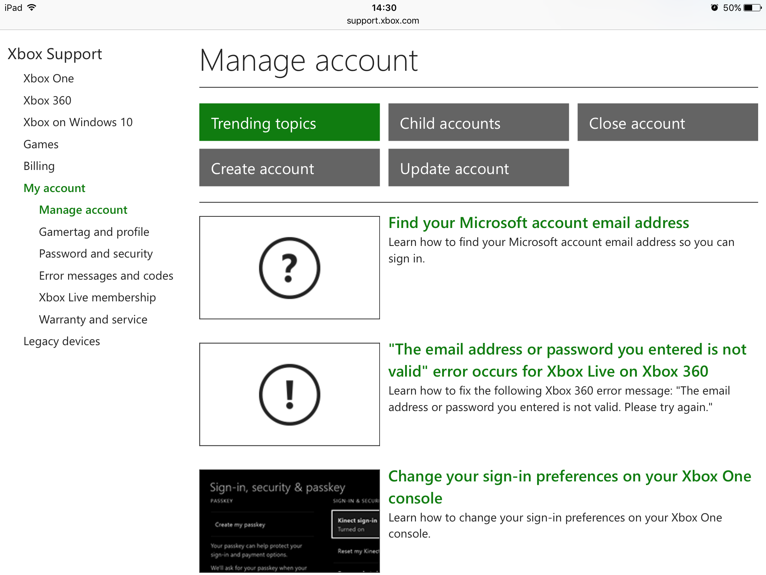Select Manage account sub-item
This screenshot has width=766, height=575.
pyautogui.click(x=83, y=210)
